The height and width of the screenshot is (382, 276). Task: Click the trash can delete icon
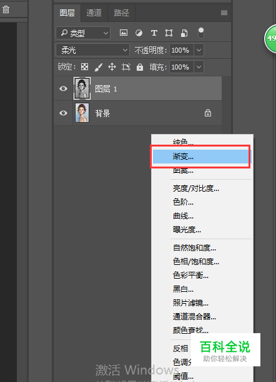6,9
